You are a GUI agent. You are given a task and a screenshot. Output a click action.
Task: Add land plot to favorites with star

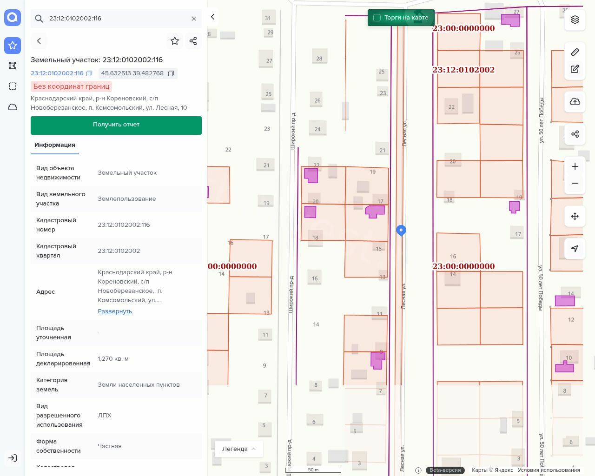click(175, 41)
